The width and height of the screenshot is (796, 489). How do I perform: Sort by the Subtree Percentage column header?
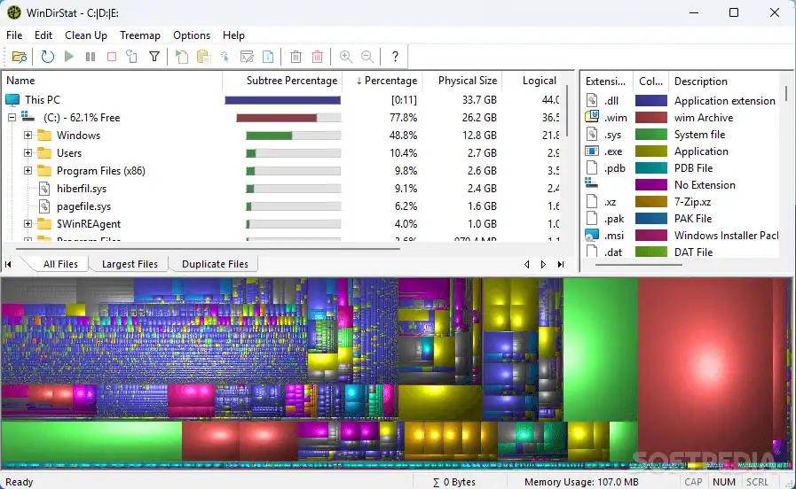point(291,81)
